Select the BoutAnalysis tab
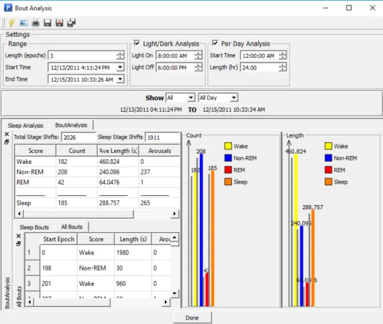This screenshot has height=324, width=383. [71, 125]
